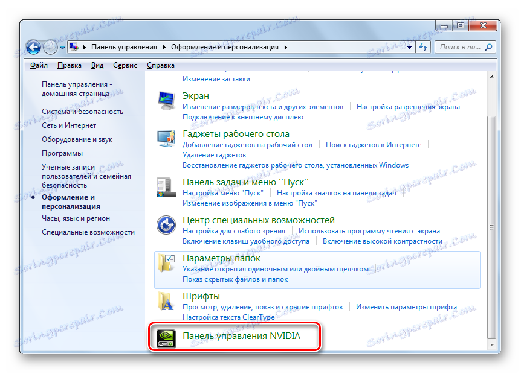Select Сеть и Интернет in sidebar
521x374 pixels.
click(69, 125)
